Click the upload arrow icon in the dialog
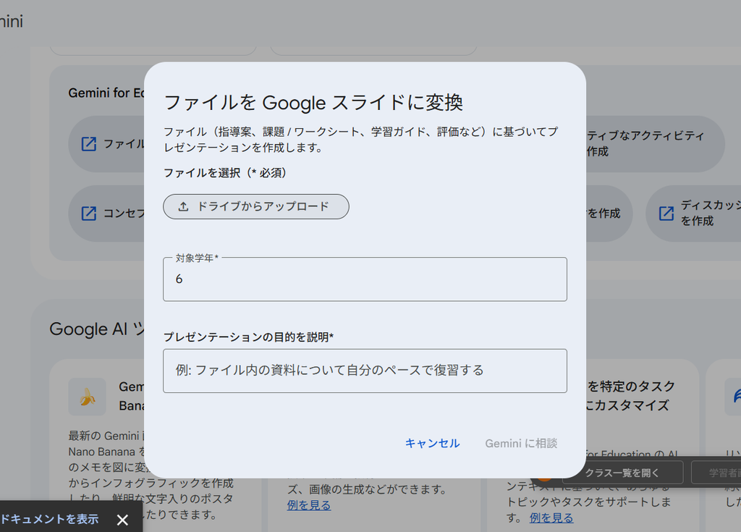Screen dimensions: 741x532 point(183,207)
